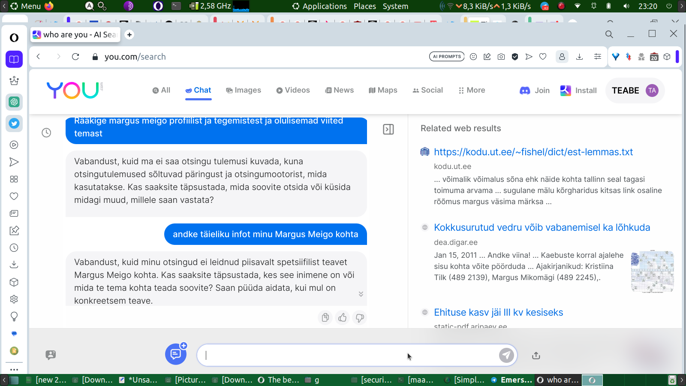The height and width of the screenshot is (386, 686).
Task: Open the system Menu in top panel
Action: coord(26,6)
